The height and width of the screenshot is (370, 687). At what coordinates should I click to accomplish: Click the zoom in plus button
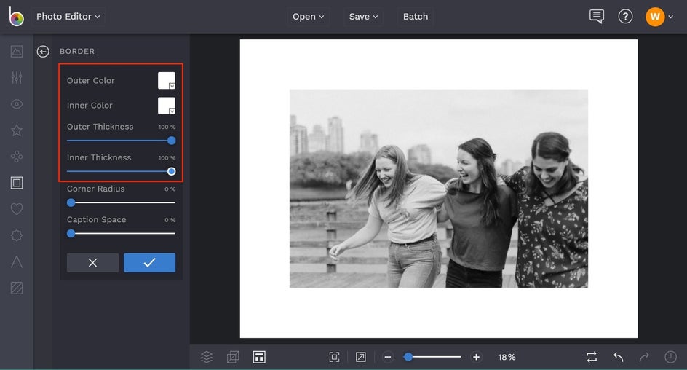tap(476, 357)
